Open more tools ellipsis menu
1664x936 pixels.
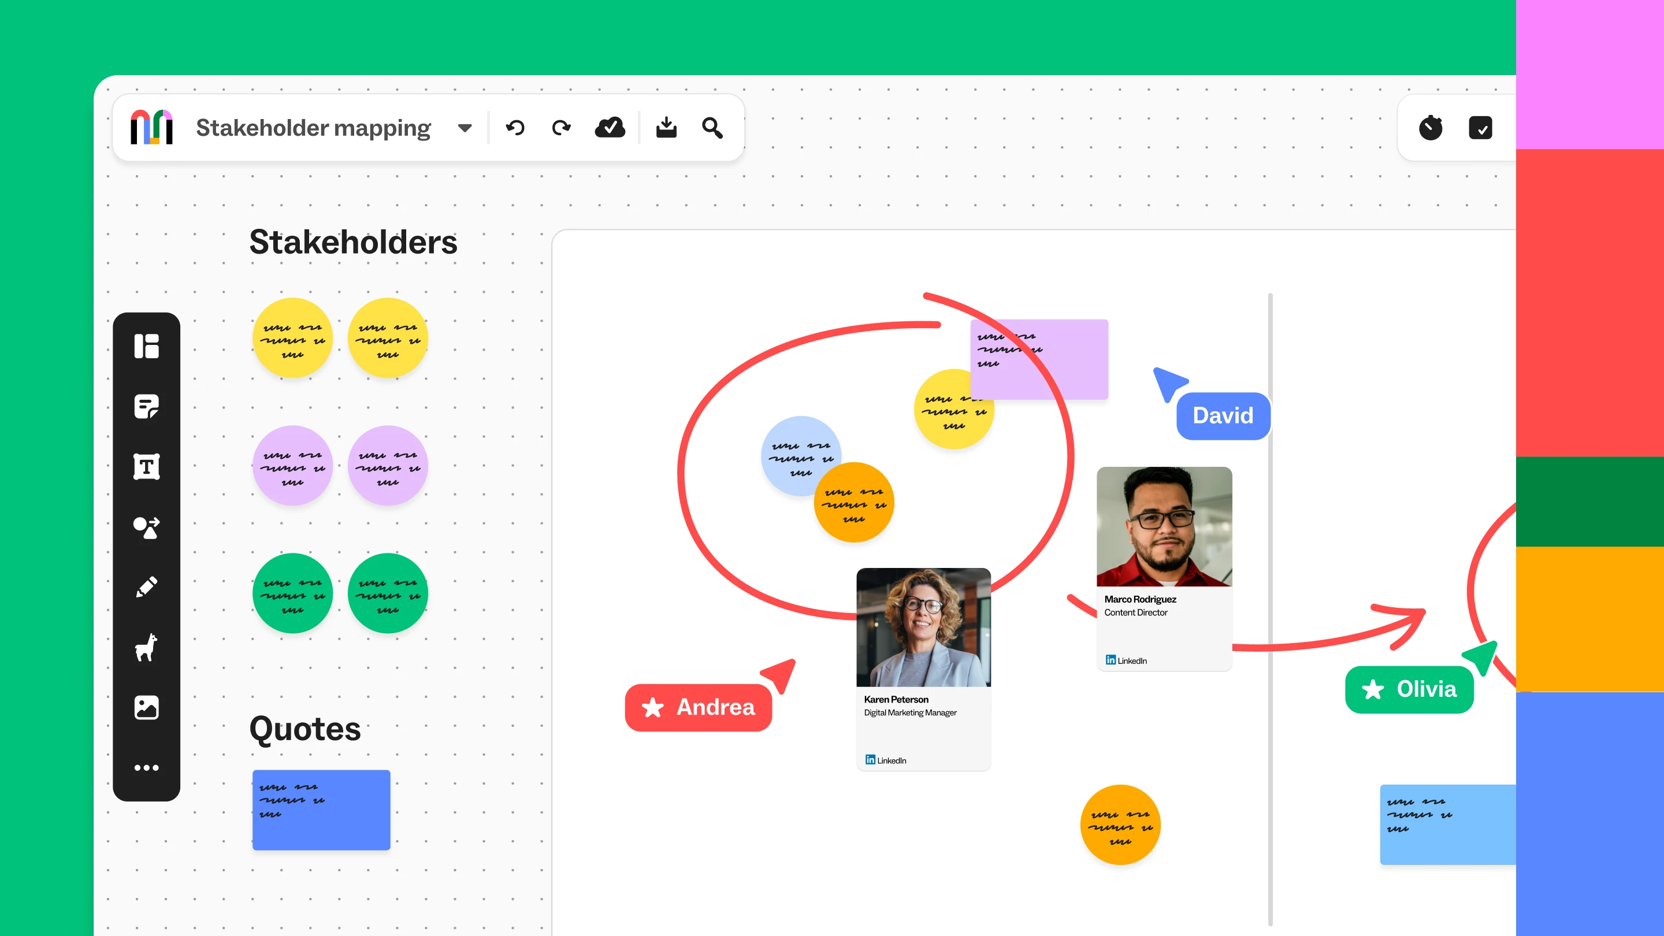[x=146, y=767]
